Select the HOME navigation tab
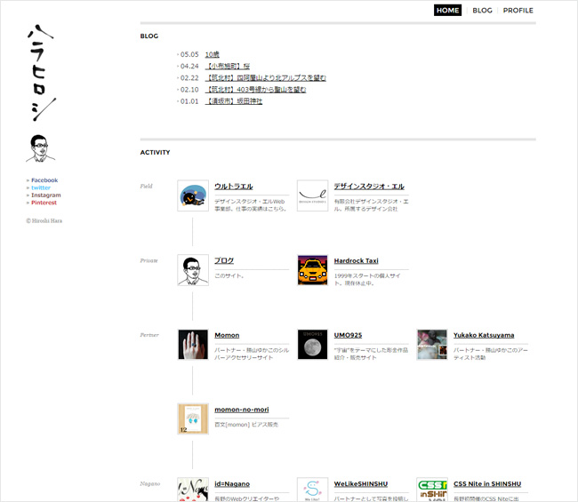 click(447, 11)
